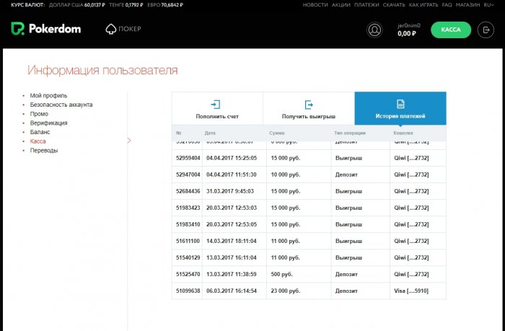
Task: Select Мой профиль in sidebar
Action: click(x=49, y=95)
